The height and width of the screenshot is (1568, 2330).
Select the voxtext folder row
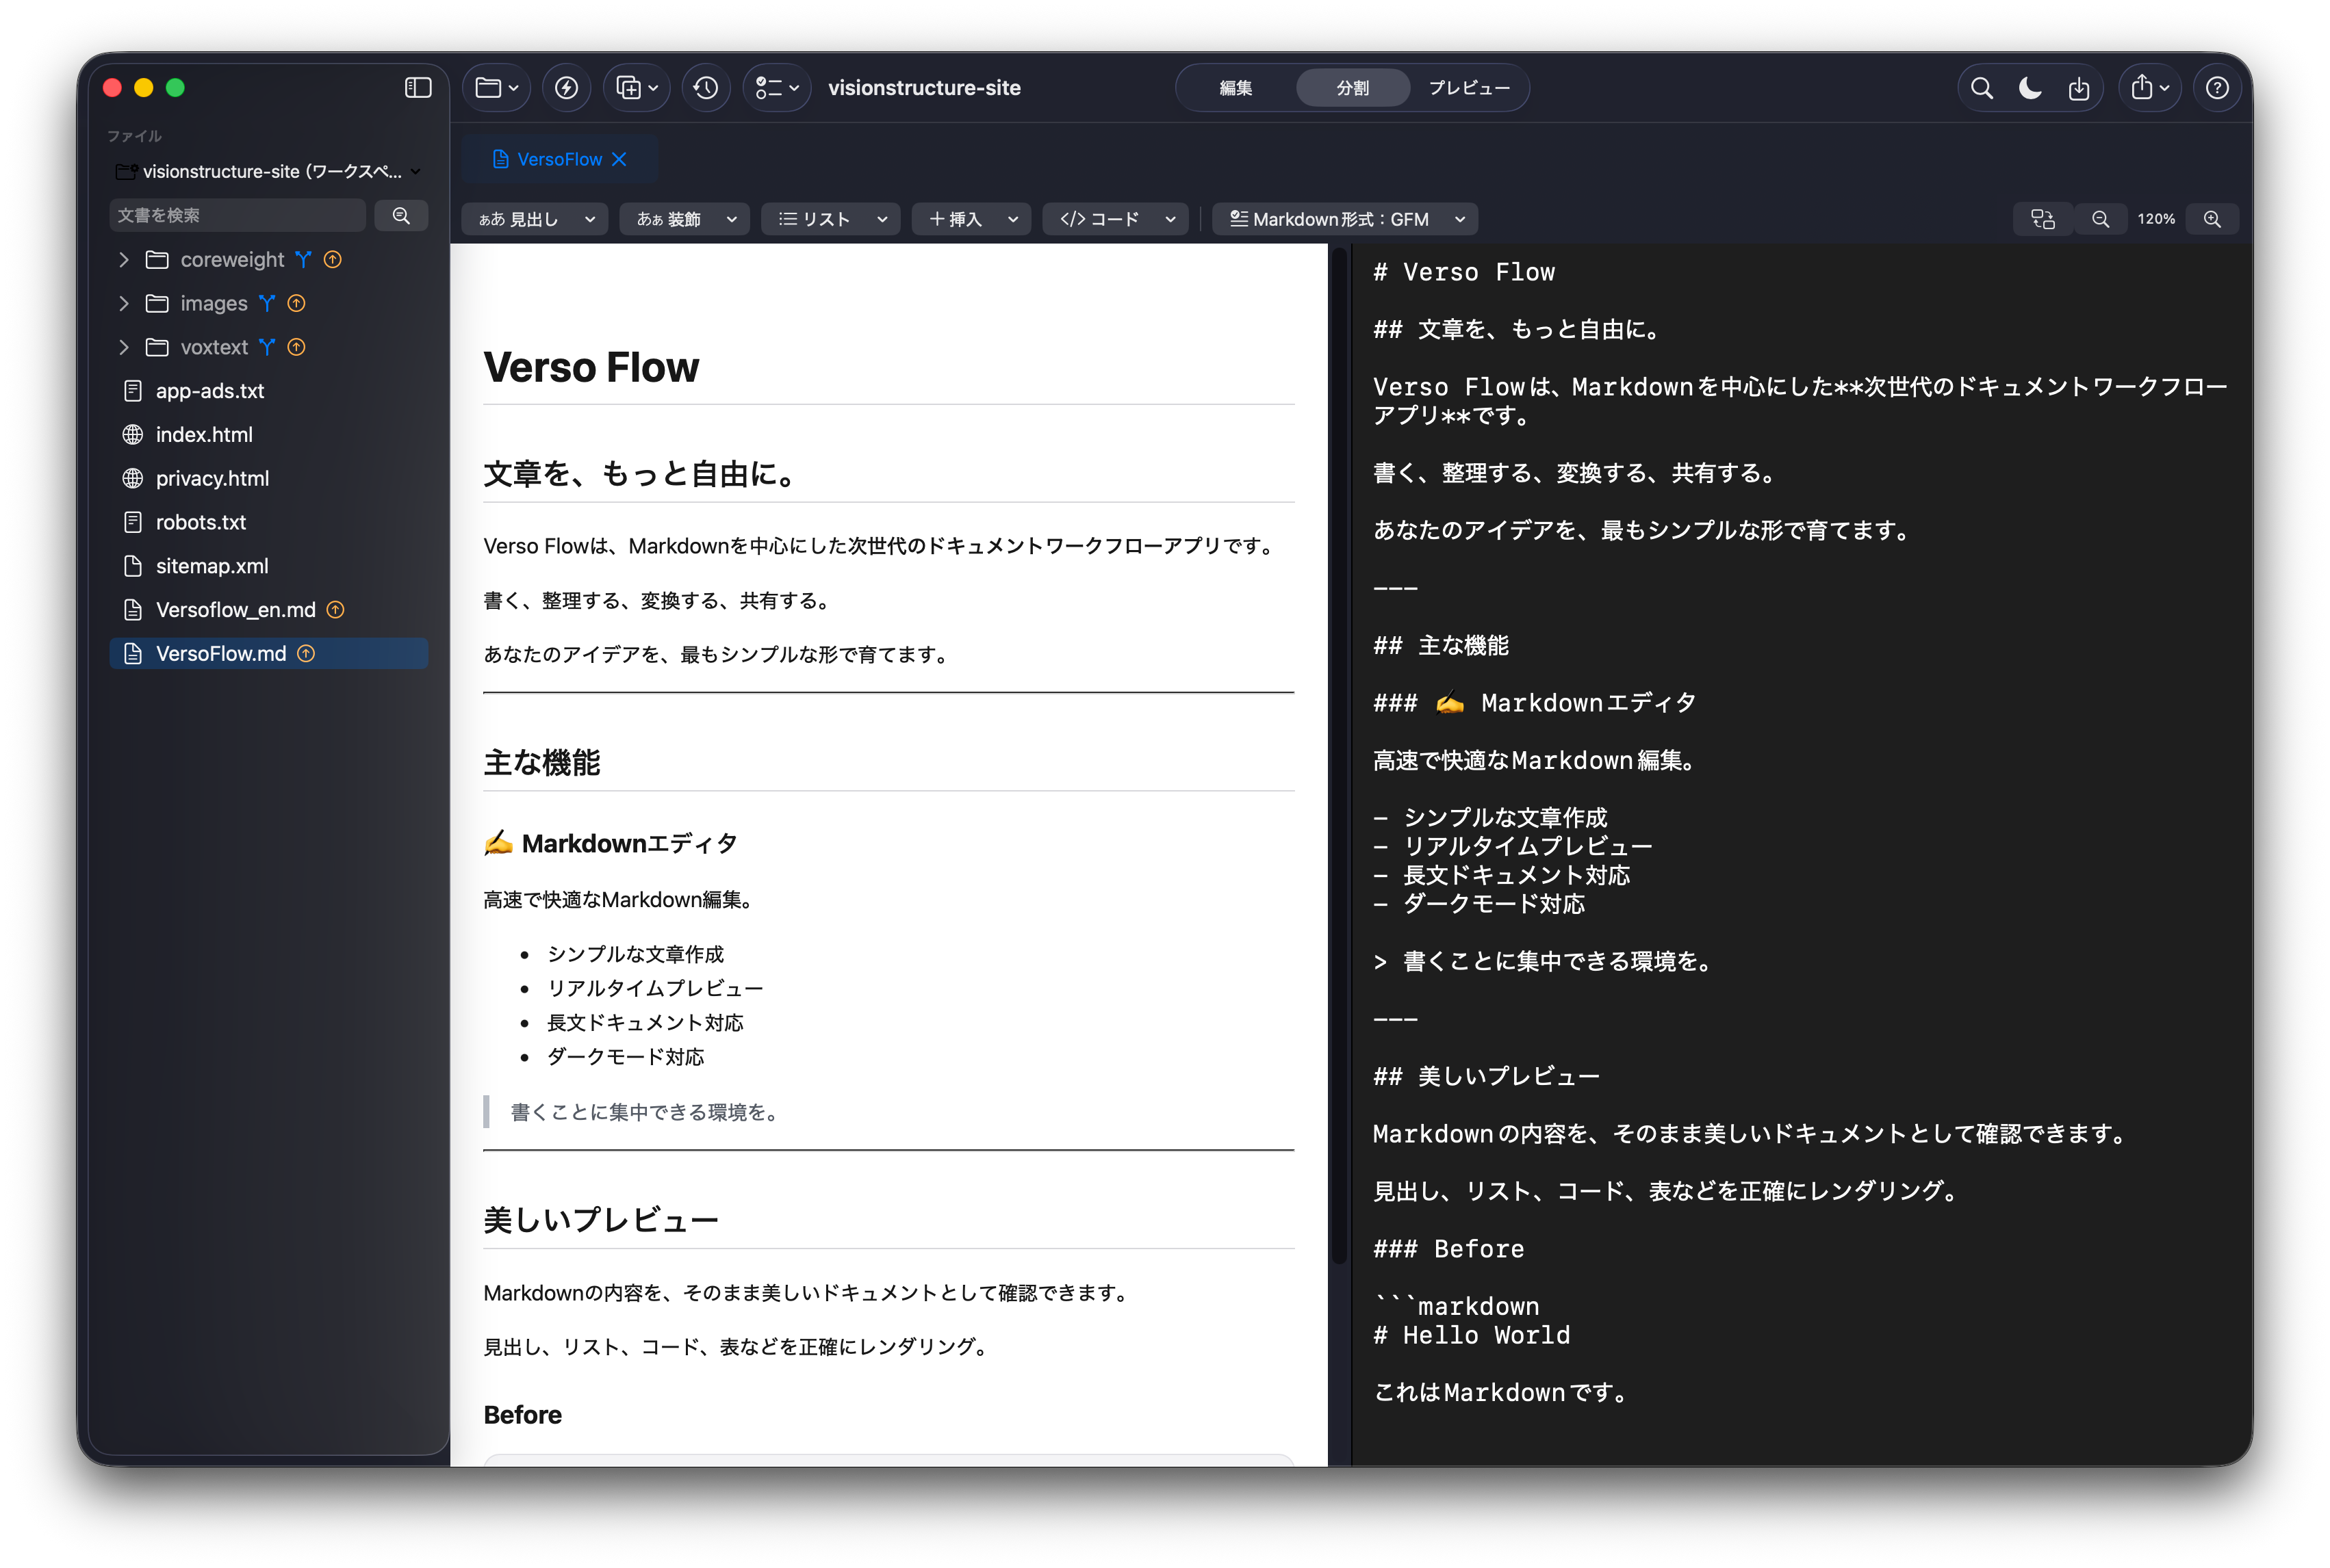click(269, 347)
